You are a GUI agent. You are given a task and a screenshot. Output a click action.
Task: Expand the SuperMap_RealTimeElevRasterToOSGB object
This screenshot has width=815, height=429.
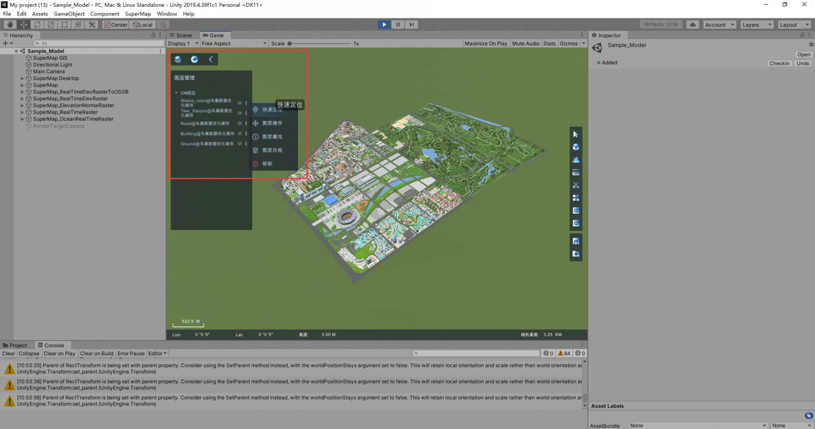click(x=22, y=92)
